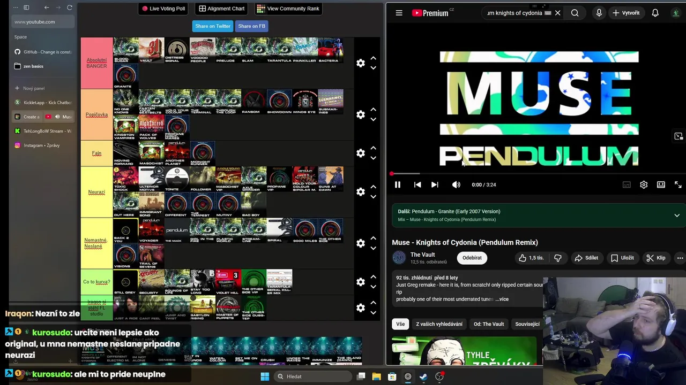
Task: Click Popičovka orange tier label
Action: [x=96, y=114]
